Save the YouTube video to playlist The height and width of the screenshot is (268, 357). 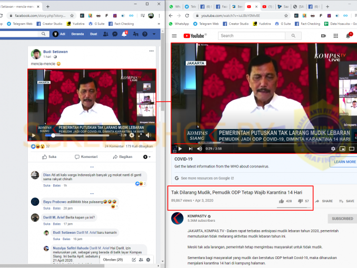point(346,201)
